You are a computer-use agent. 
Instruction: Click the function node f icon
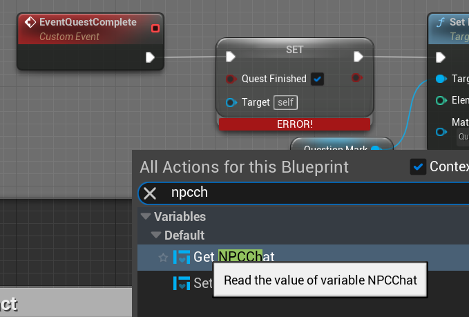pos(441,22)
